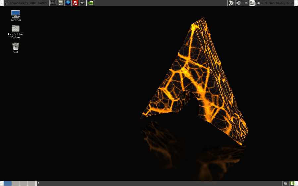Click the small tray notification icon beside volume

click(246, 3)
